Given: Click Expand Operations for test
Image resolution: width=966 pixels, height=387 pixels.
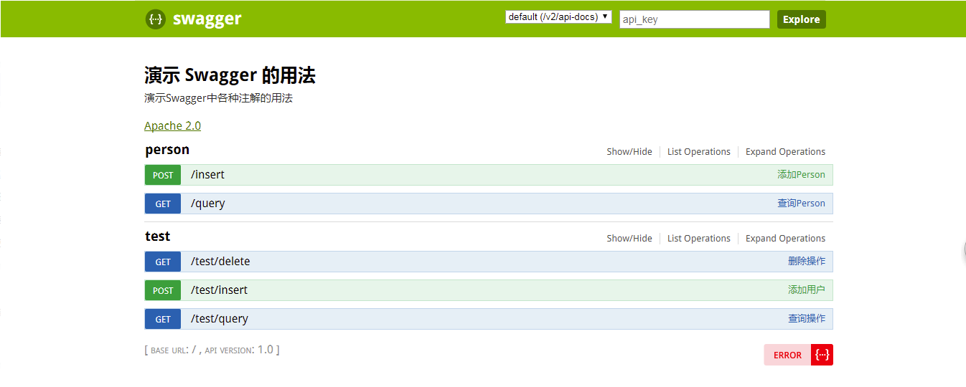Looking at the screenshot, I should 785,238.
